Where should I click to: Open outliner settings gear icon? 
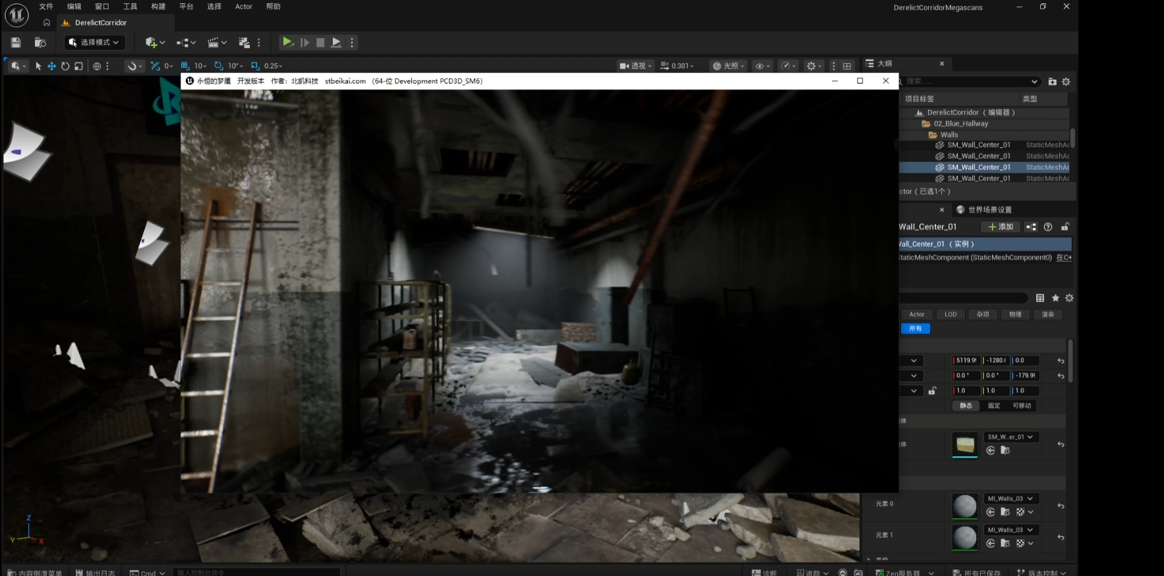pyautogui.click(x=1066, y=82)
